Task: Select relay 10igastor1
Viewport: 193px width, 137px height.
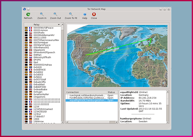Action: [39, 97]
